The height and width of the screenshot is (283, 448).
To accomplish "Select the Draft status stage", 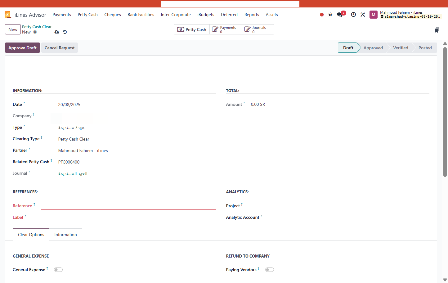I will tap(348, 48).
